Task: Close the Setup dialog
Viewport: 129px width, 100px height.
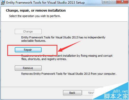Action: coord(122,2)
